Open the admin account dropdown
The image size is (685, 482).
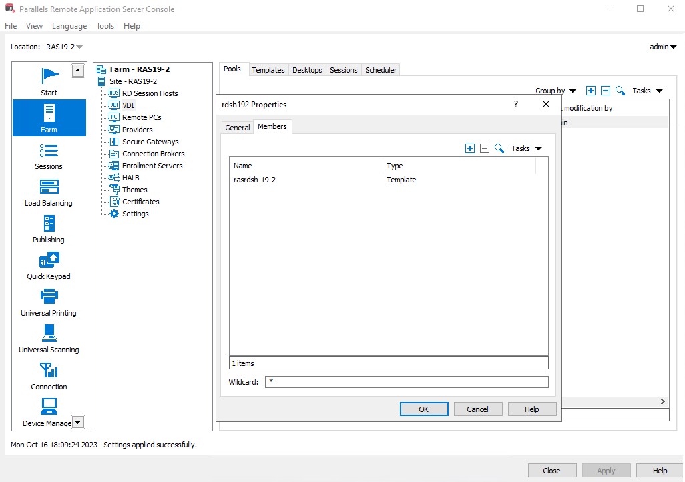point(663,47)
